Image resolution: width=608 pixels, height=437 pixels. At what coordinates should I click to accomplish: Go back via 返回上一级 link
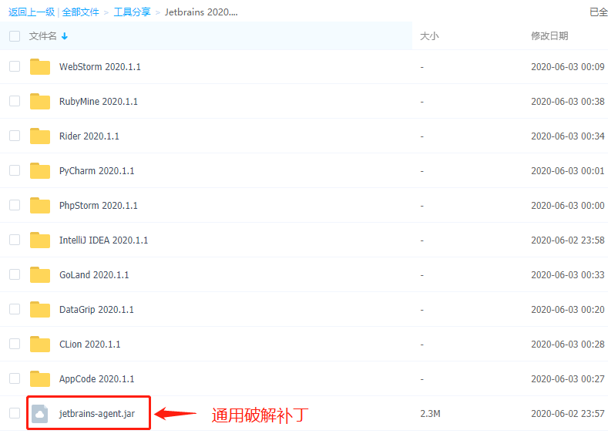coord(32,12)
